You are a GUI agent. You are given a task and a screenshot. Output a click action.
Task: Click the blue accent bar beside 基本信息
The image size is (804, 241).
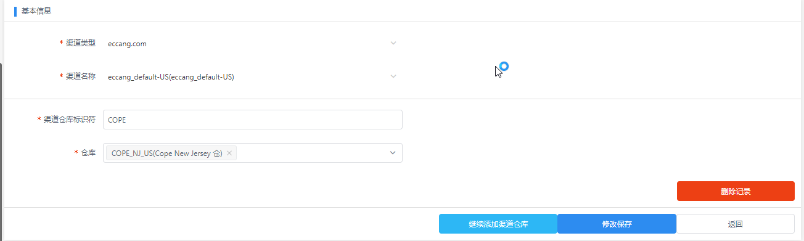15,11
